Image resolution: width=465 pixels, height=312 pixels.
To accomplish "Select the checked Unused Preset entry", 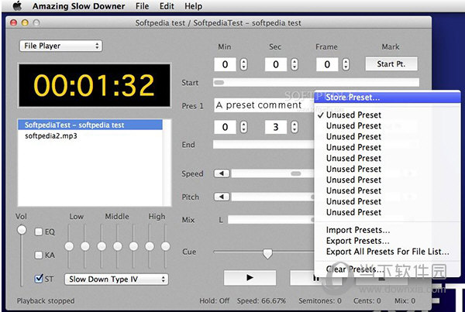I will click(387, 115).
